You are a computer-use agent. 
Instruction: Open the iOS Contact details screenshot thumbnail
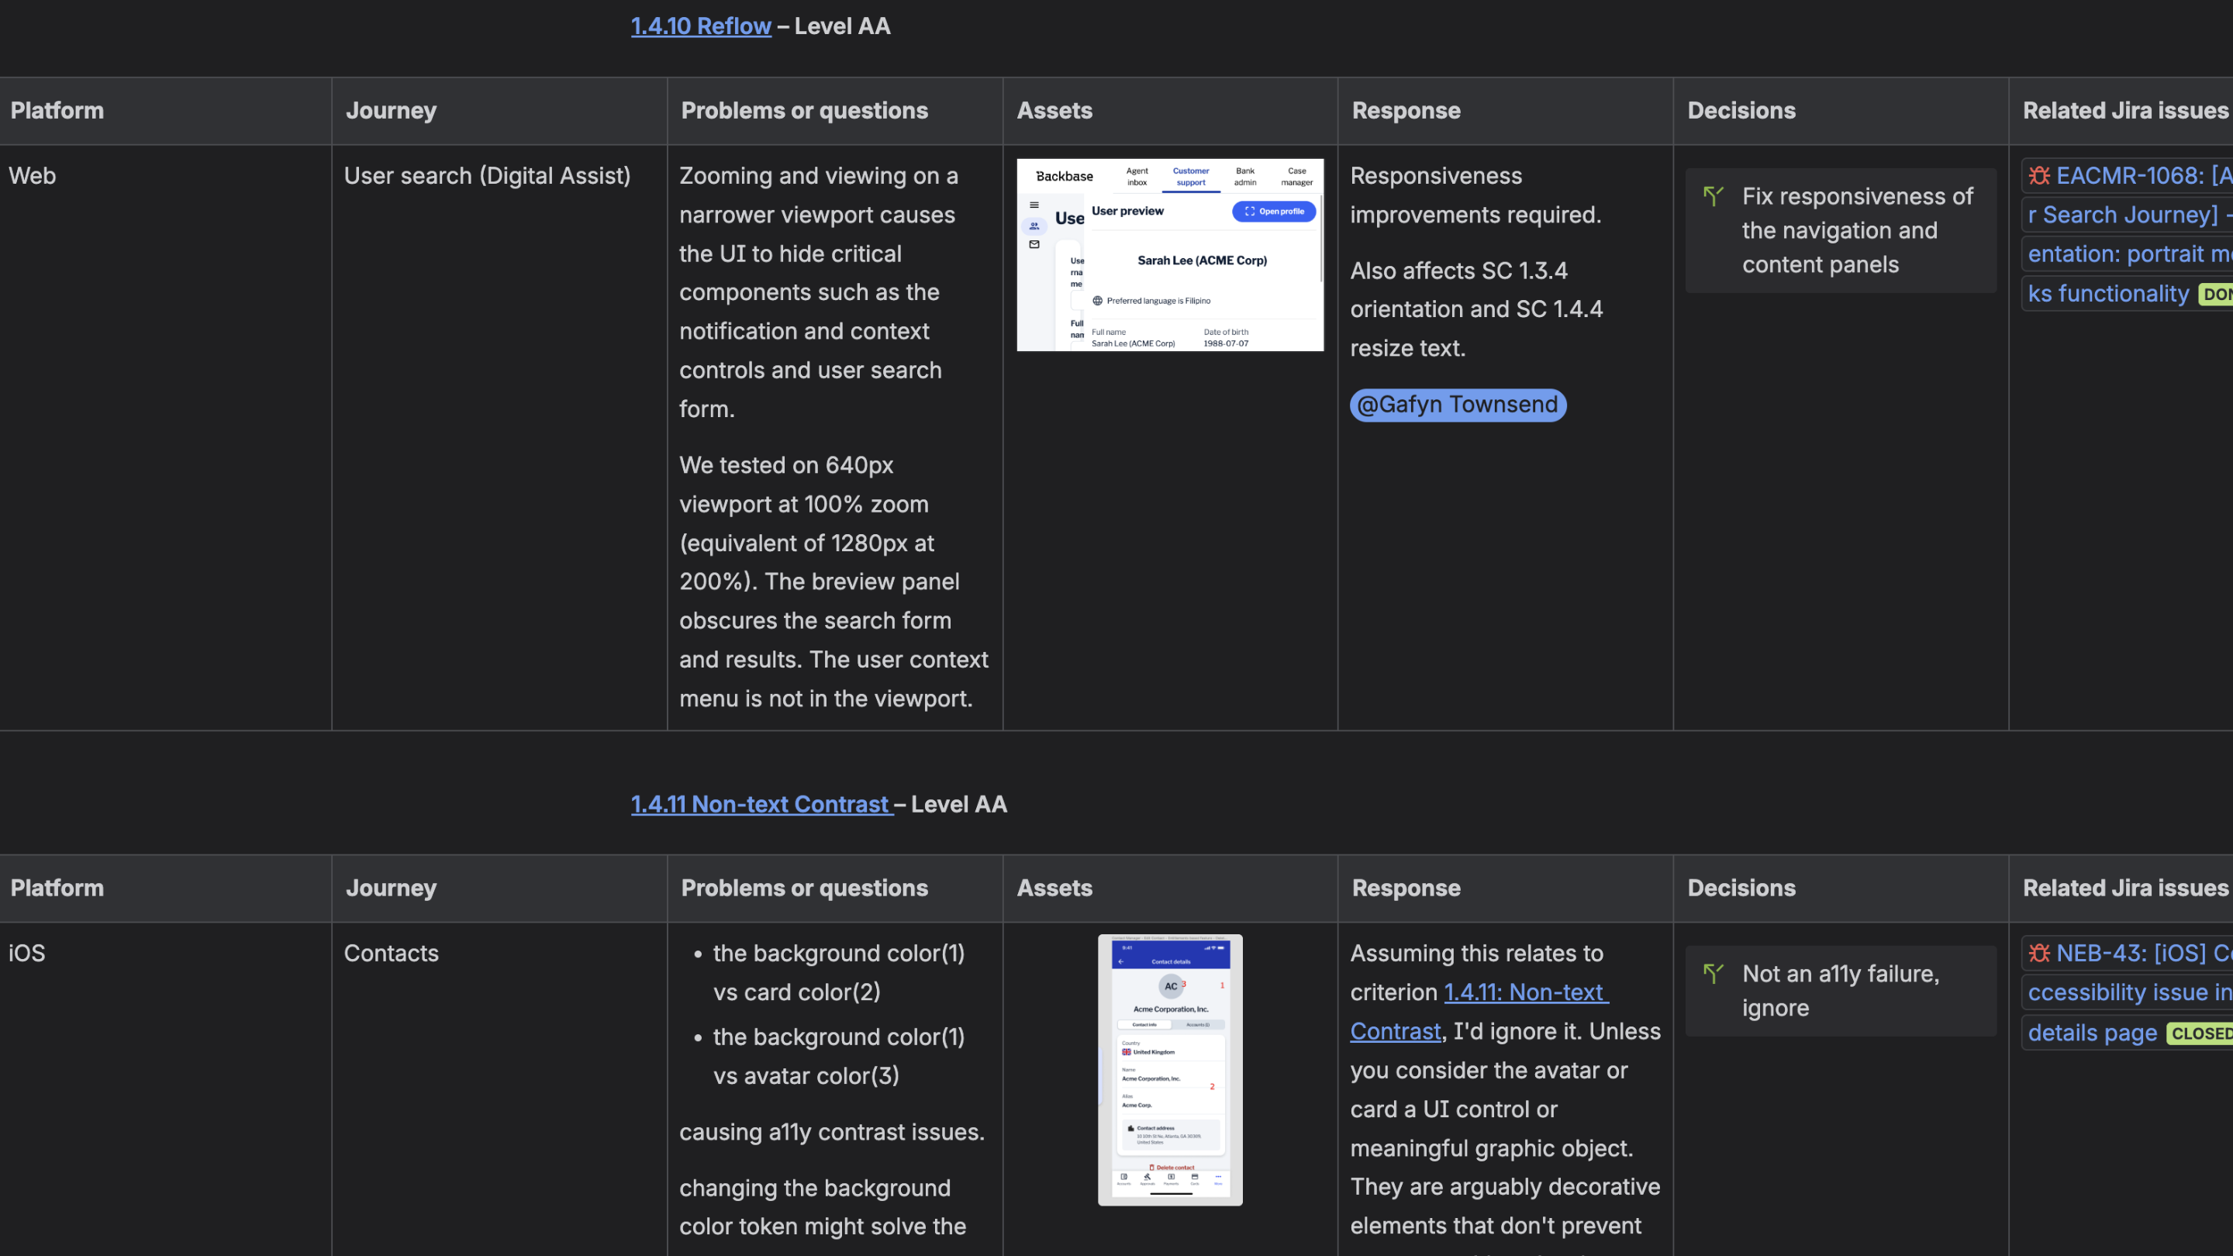point(1169,1070)
